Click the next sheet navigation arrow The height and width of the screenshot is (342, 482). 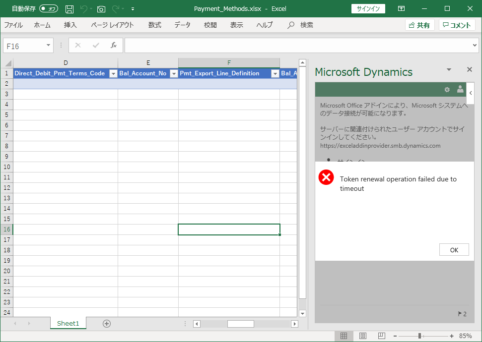pos(29,323)
